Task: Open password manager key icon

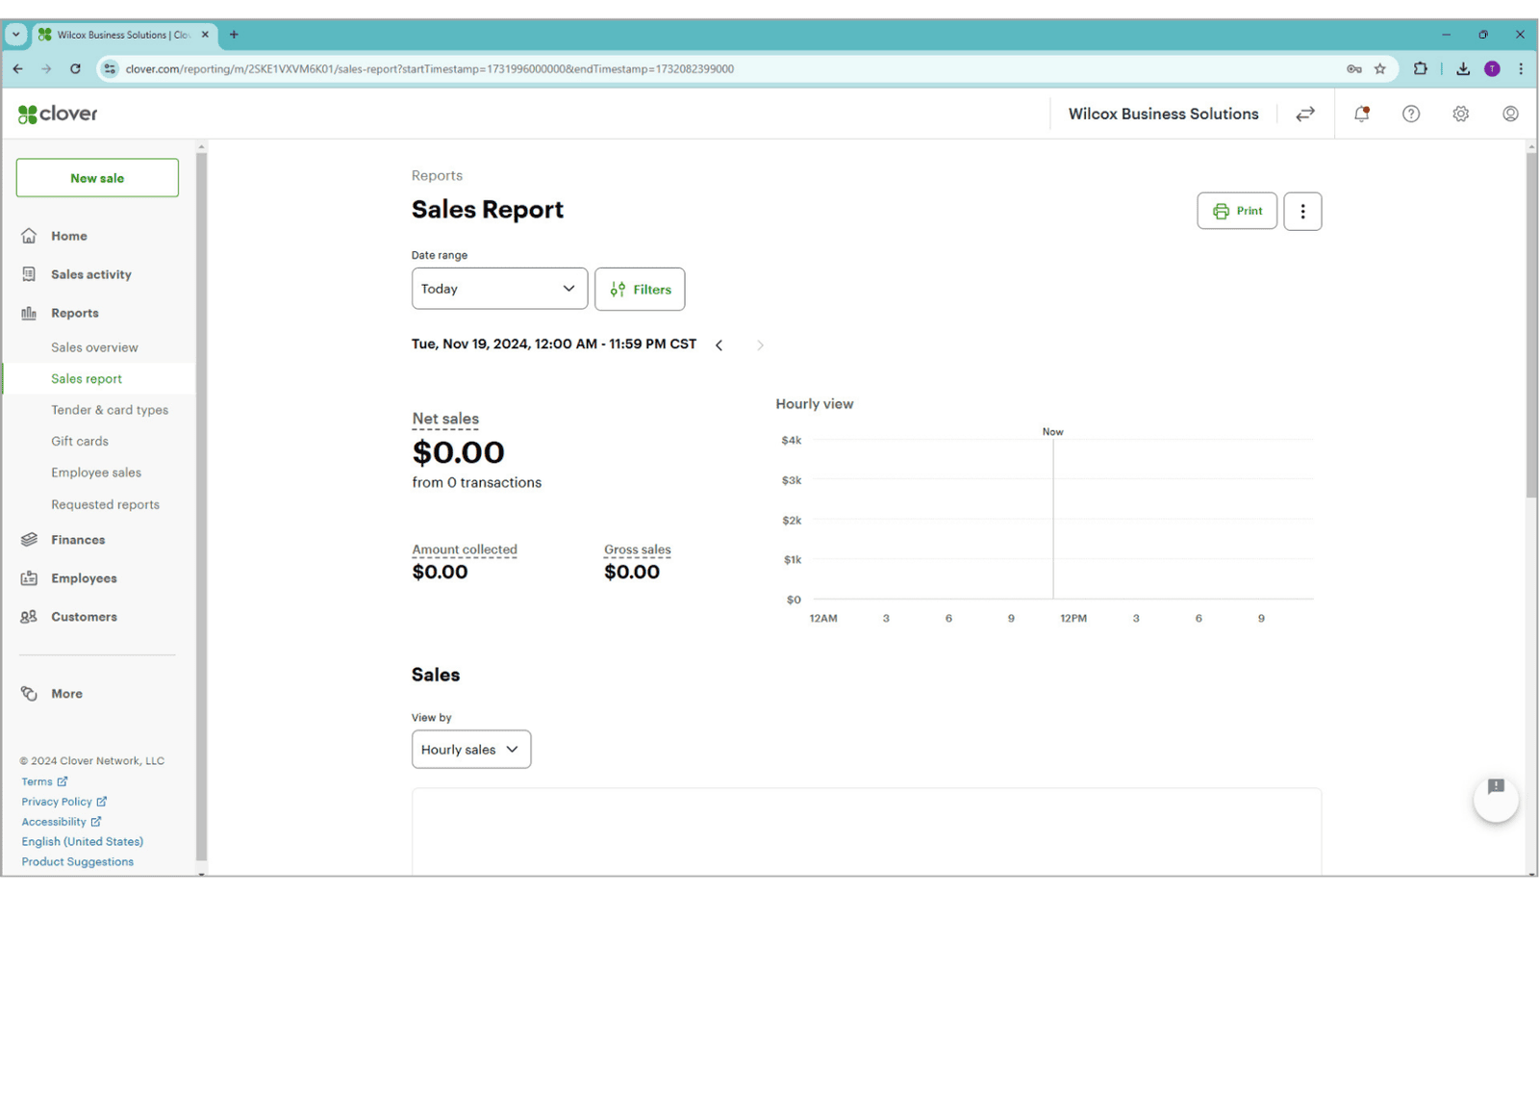Action: point(1353,68)
